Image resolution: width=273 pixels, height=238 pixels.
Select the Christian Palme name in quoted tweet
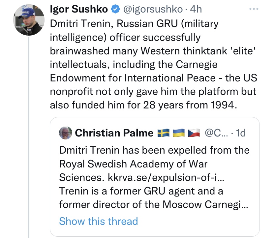(114, 133)
